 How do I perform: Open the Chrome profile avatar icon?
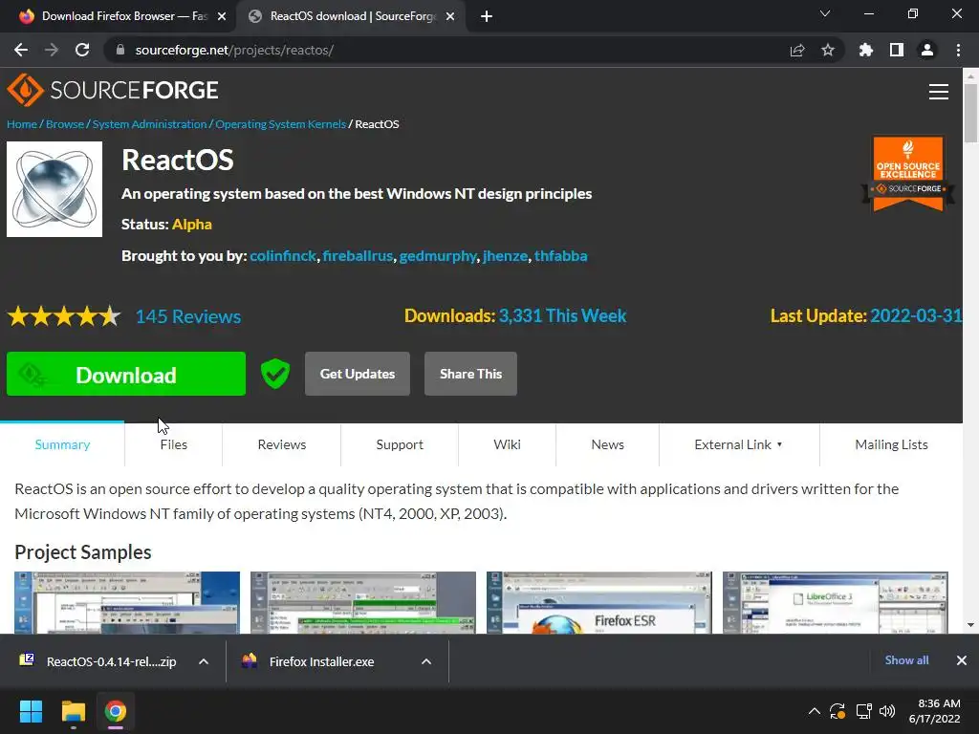(927, 50)
